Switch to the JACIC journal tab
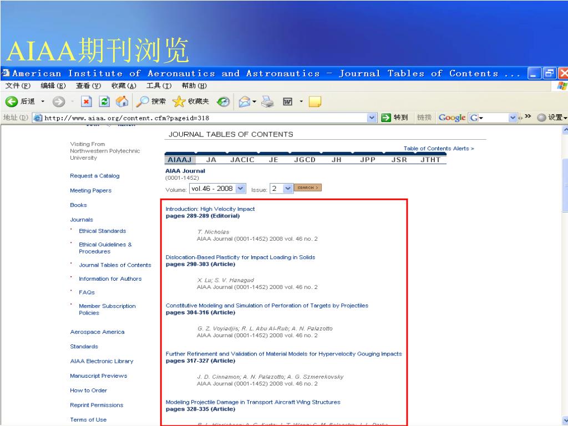 point(242,160)
